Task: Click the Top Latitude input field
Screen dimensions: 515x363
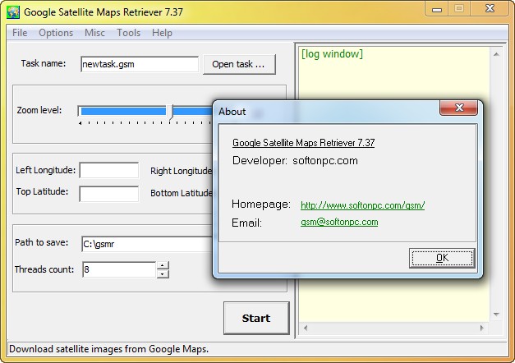Action: pos(109,194)
